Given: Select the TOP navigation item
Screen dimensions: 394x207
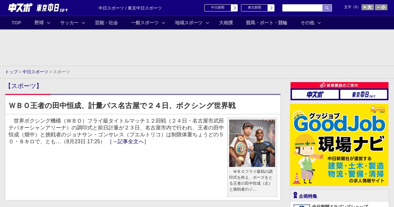Looking at the screenshot, I should [x=16, y=23].
